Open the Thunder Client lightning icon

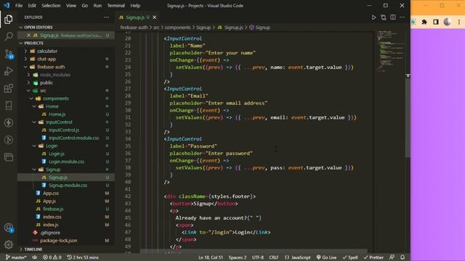[x=9, y=123]
